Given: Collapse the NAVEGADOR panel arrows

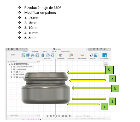Looking at the screenshot, I should (8, 61).
